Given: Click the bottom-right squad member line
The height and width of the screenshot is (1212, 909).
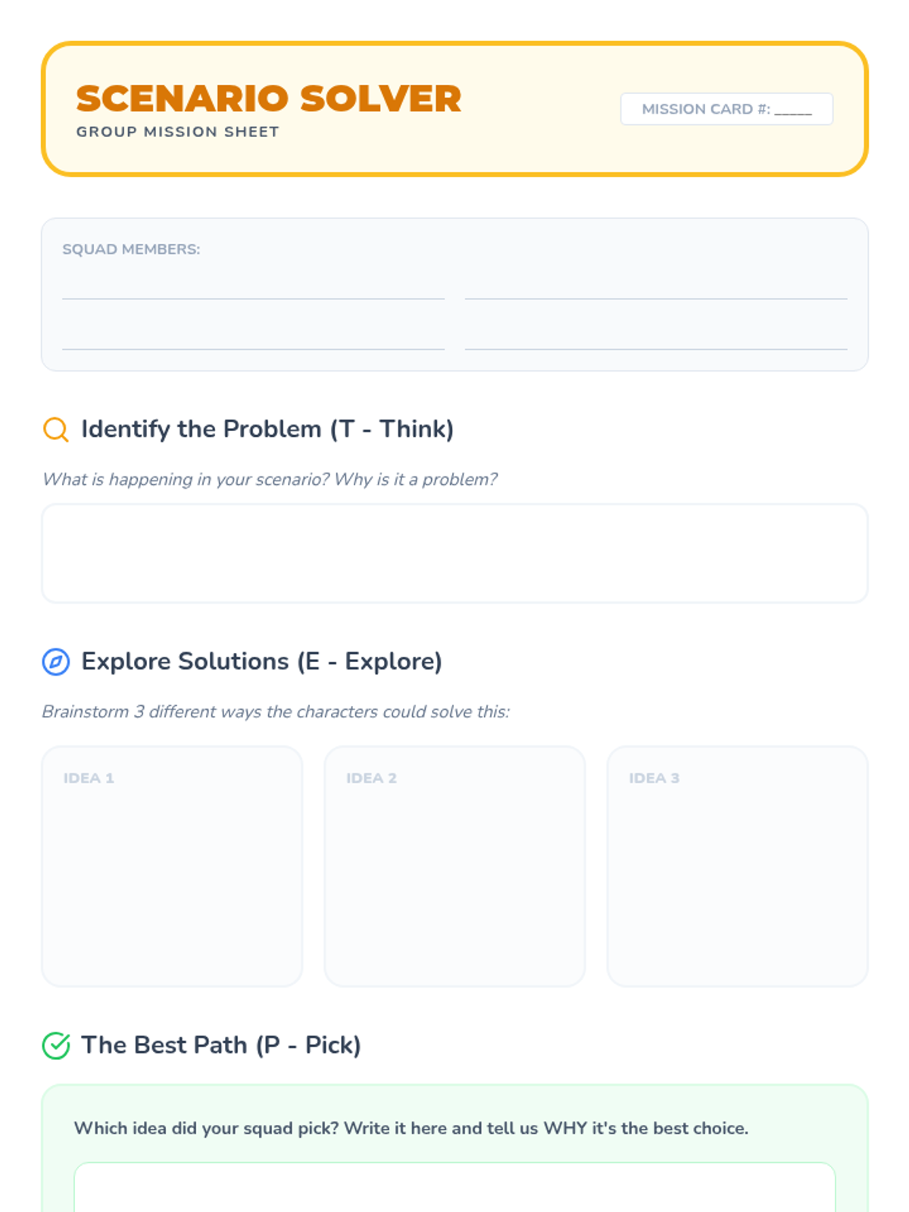Looking at the screenshot, I should (655, 339).
